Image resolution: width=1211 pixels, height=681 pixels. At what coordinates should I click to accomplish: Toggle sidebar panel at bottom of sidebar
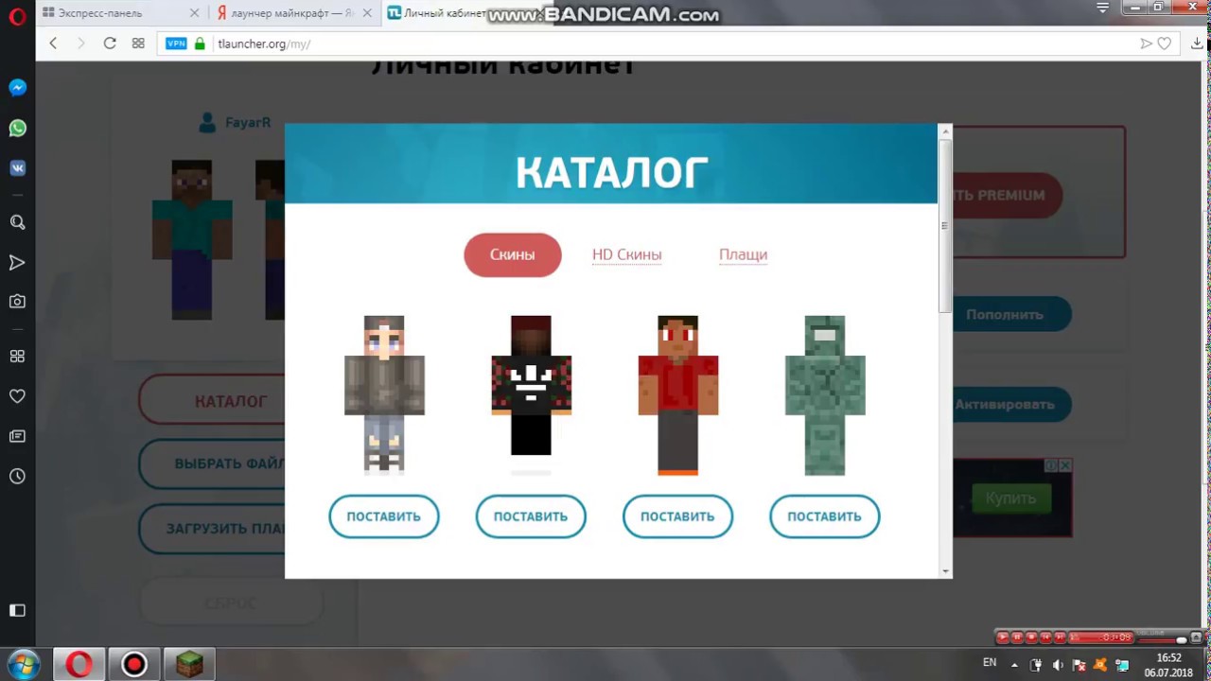[17, 610]
